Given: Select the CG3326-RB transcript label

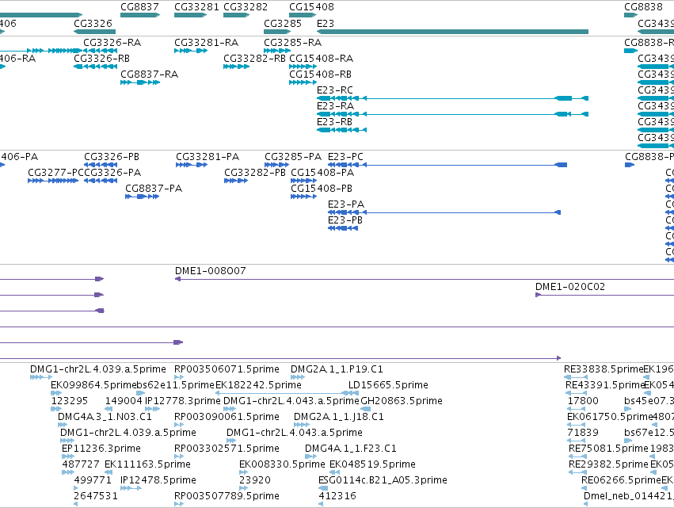Looking at the screenshot, I should tap(101, 59).
